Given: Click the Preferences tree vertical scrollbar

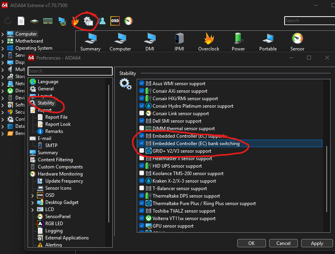Looking at the screenshot, I should pos(109,153).
